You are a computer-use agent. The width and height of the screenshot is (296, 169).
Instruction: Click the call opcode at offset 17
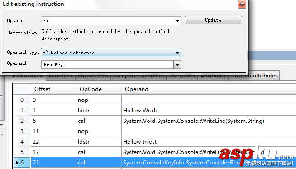99,152
